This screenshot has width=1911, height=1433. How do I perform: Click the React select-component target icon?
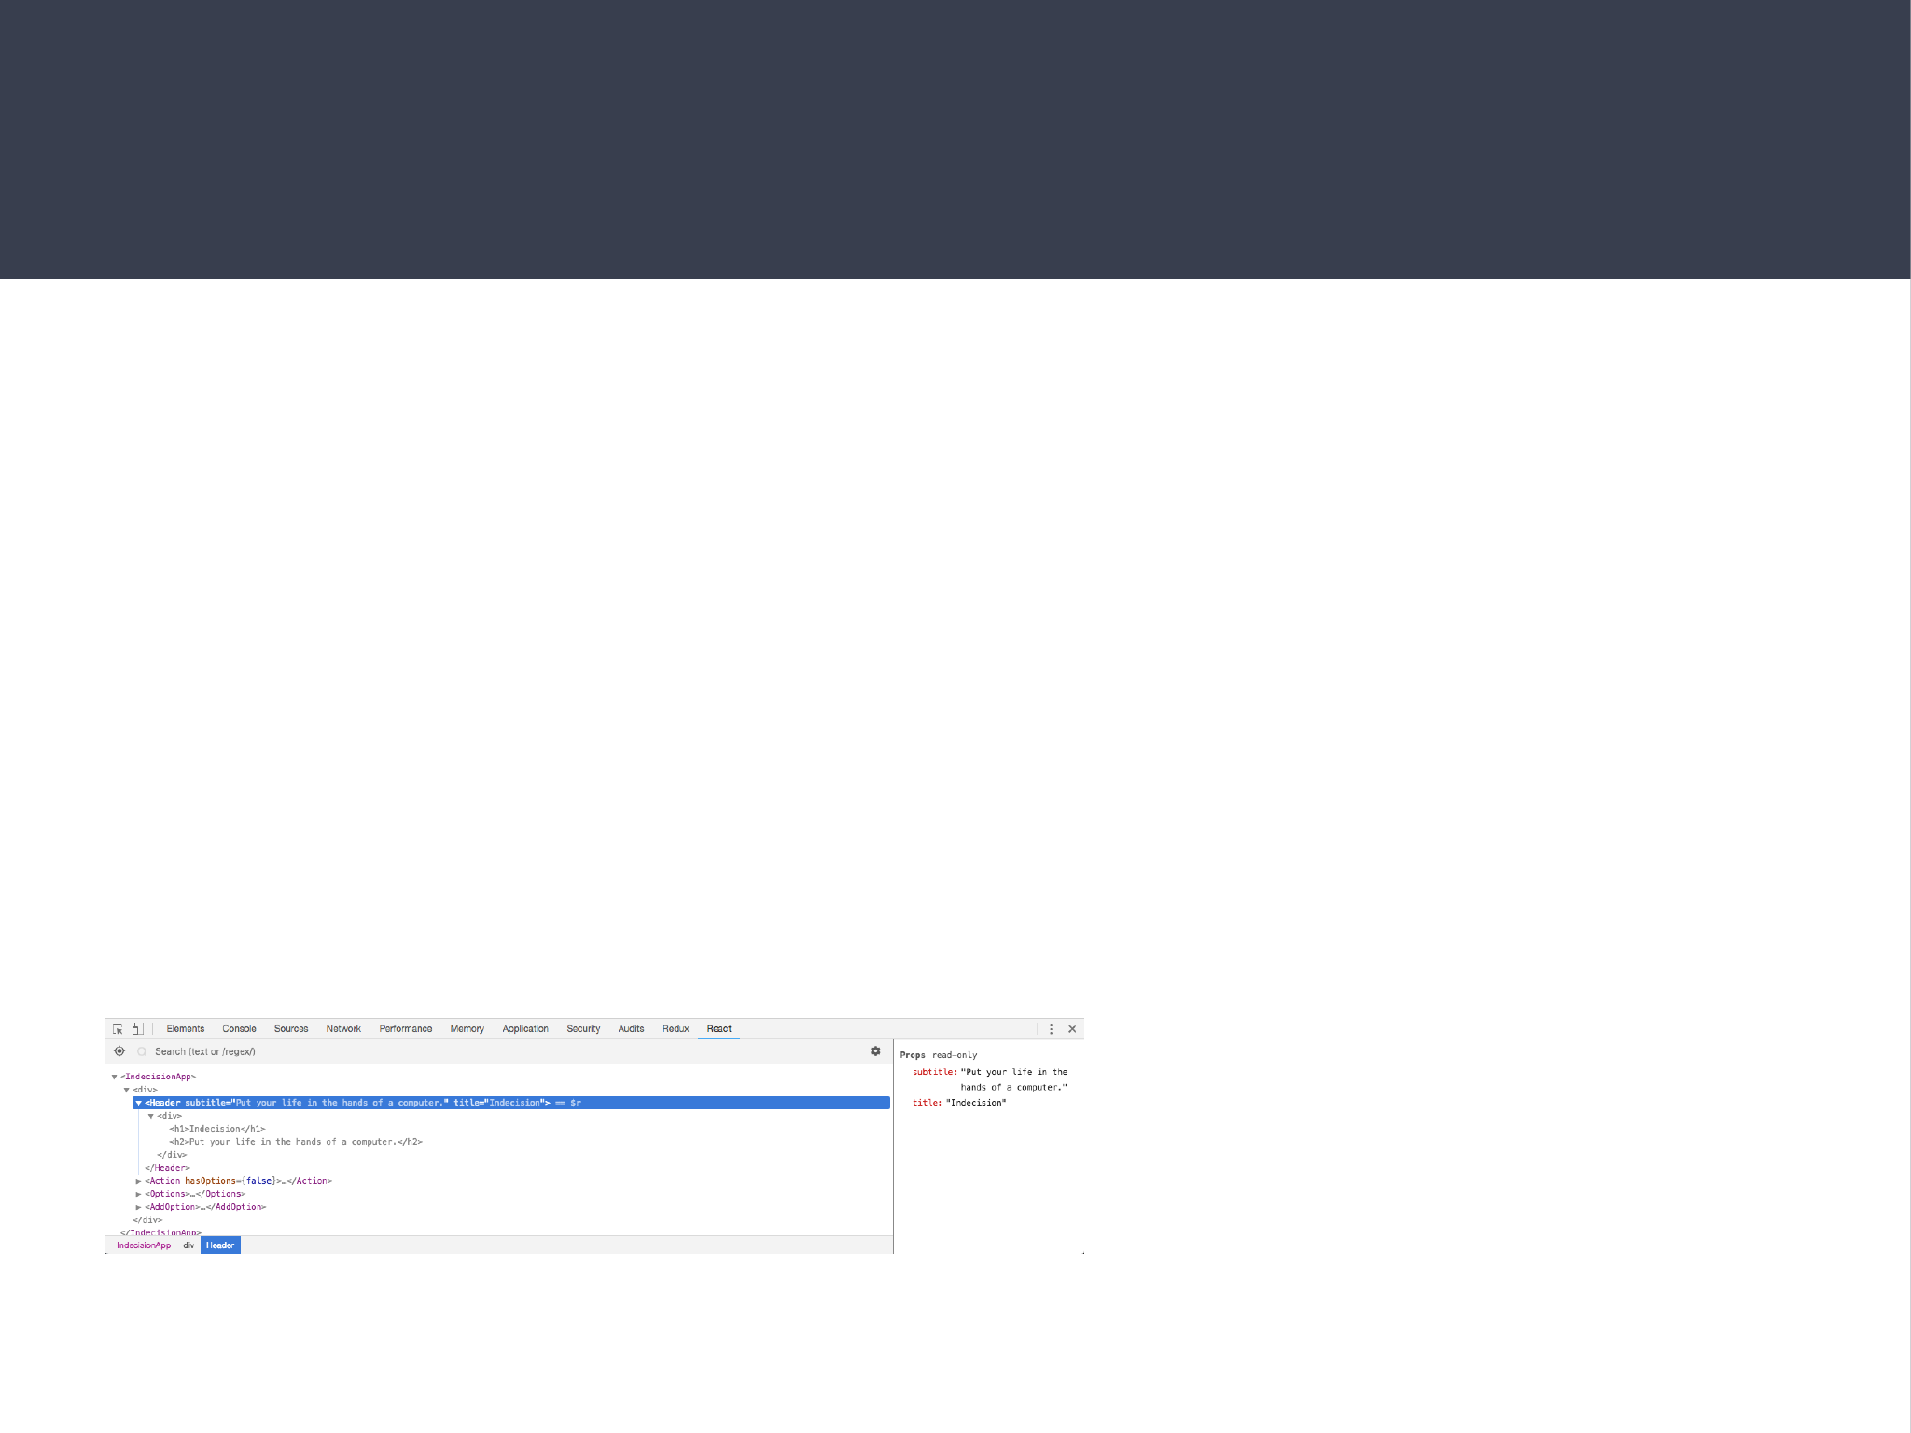119,1051
